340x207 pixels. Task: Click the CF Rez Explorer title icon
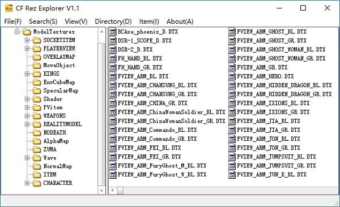9,8
